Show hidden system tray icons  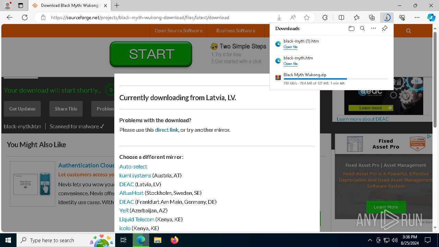370,240
